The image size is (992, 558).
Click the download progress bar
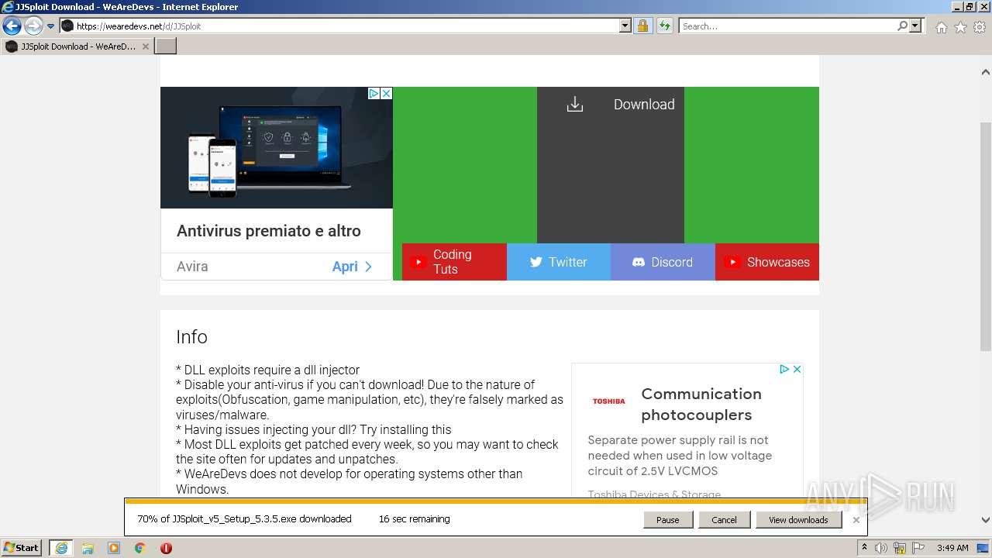pos(495,501)
